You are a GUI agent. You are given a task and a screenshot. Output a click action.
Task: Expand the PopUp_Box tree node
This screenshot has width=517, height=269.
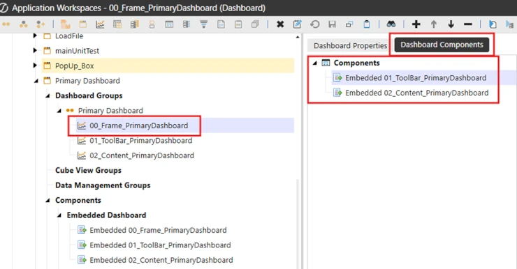point(35,66)
